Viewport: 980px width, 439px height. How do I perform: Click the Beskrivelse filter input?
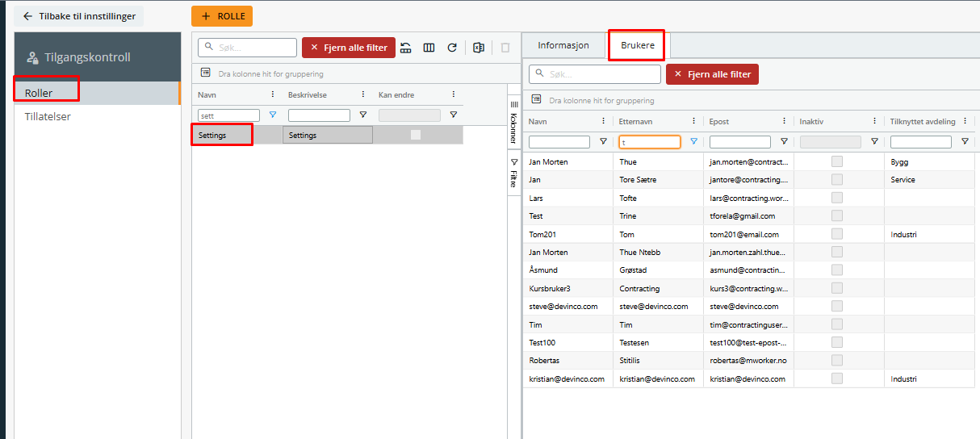(x=319, y=115)
